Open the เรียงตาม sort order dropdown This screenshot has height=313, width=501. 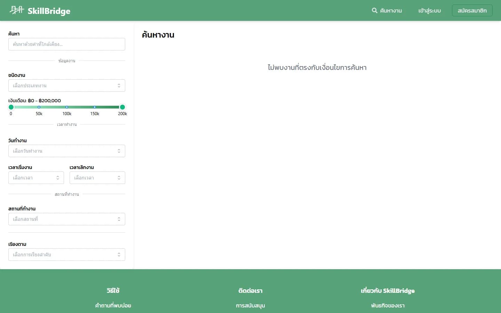click(67, 255)
